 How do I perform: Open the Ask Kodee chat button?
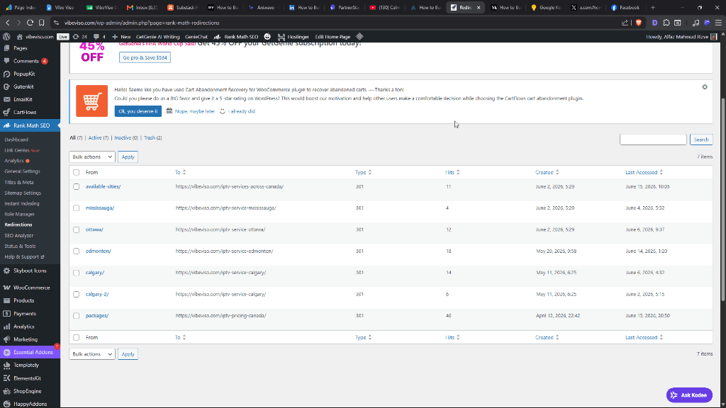[x=689, y=395]
